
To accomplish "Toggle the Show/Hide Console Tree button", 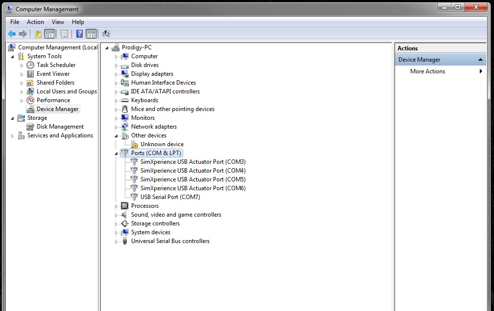I will tap(49, 34).
